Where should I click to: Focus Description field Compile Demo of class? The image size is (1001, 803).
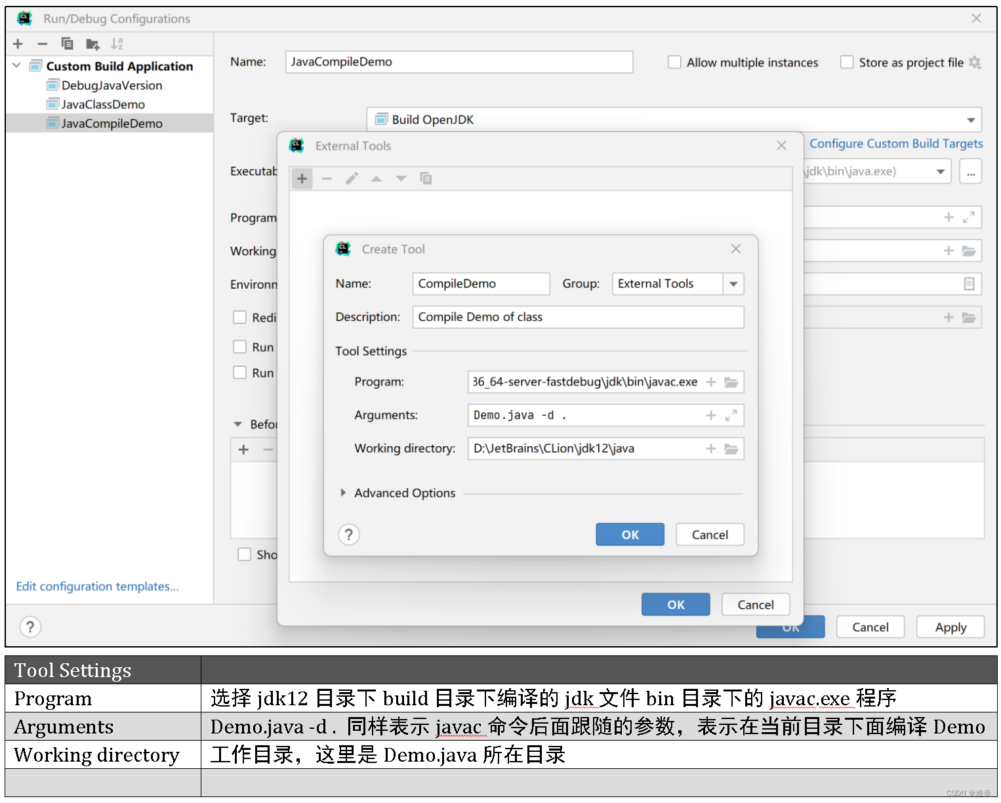(x=579, y=318)
